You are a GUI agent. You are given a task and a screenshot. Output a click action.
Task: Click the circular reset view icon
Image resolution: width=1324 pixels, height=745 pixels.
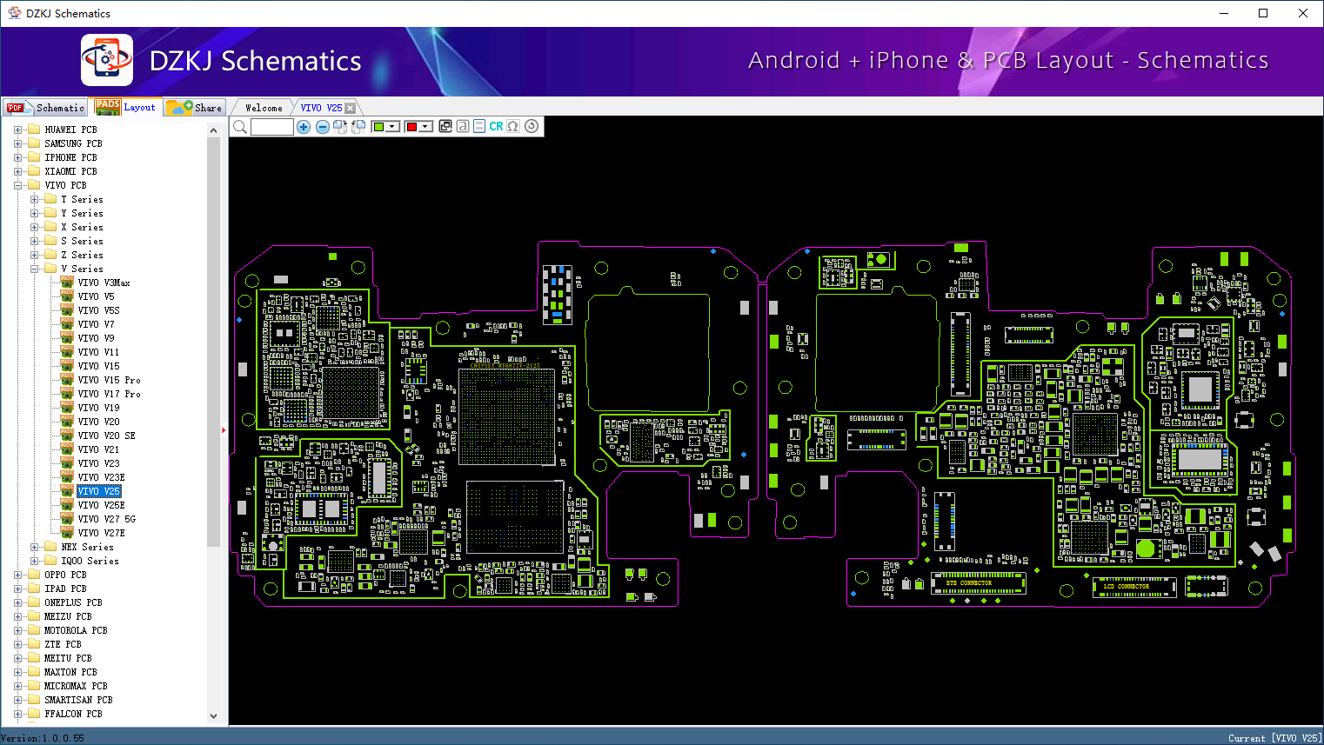click(532, 126)
